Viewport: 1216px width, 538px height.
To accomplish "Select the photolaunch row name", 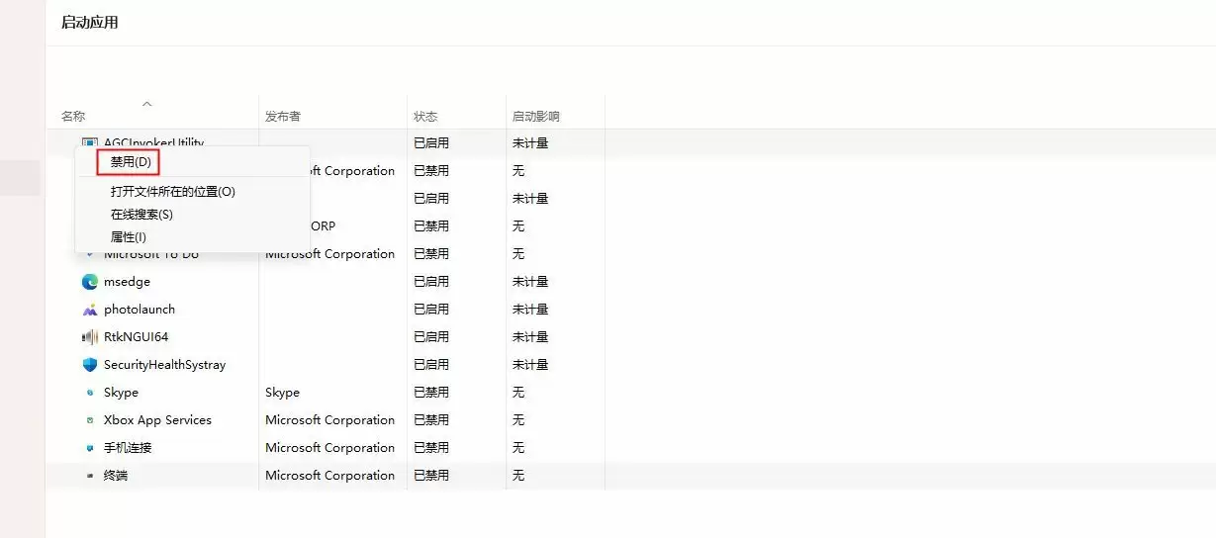I will [x=140, y=310].
